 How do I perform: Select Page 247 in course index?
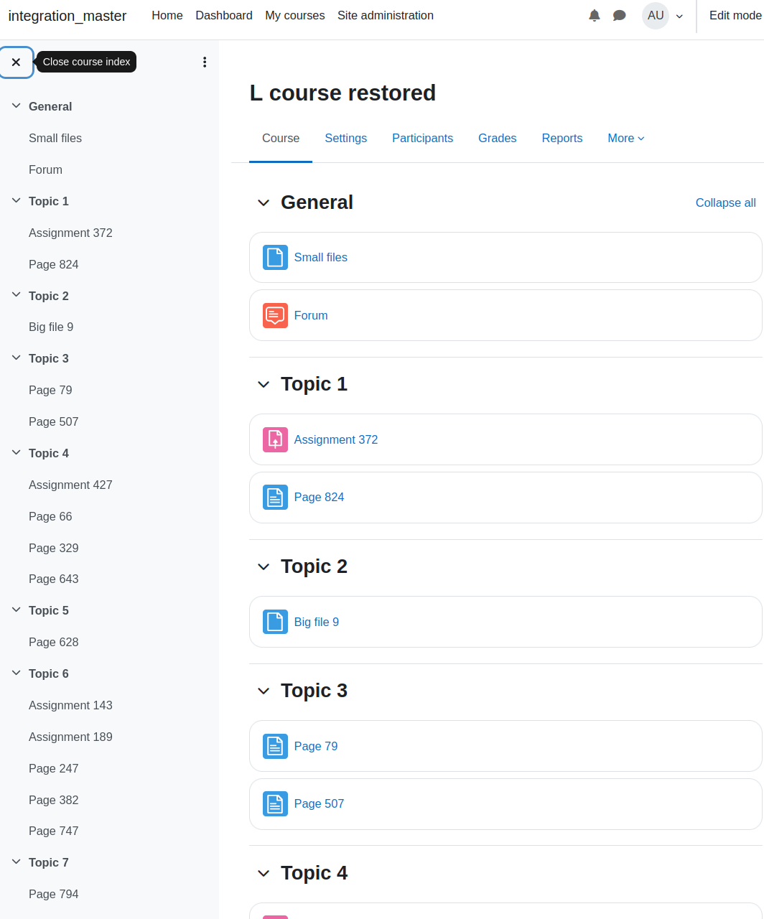point(53,769)
